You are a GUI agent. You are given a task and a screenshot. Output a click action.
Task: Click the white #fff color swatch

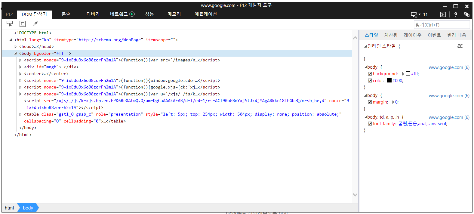[x=408, y=74]
